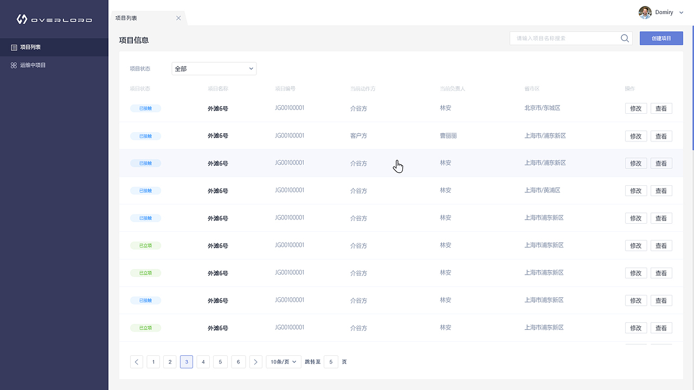This screenshot has height=390, width=694.
Task: Close the 项目列表 tab
Action: point(178,17)
